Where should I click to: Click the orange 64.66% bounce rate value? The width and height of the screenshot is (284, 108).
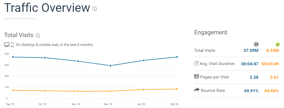pos(272,91)
